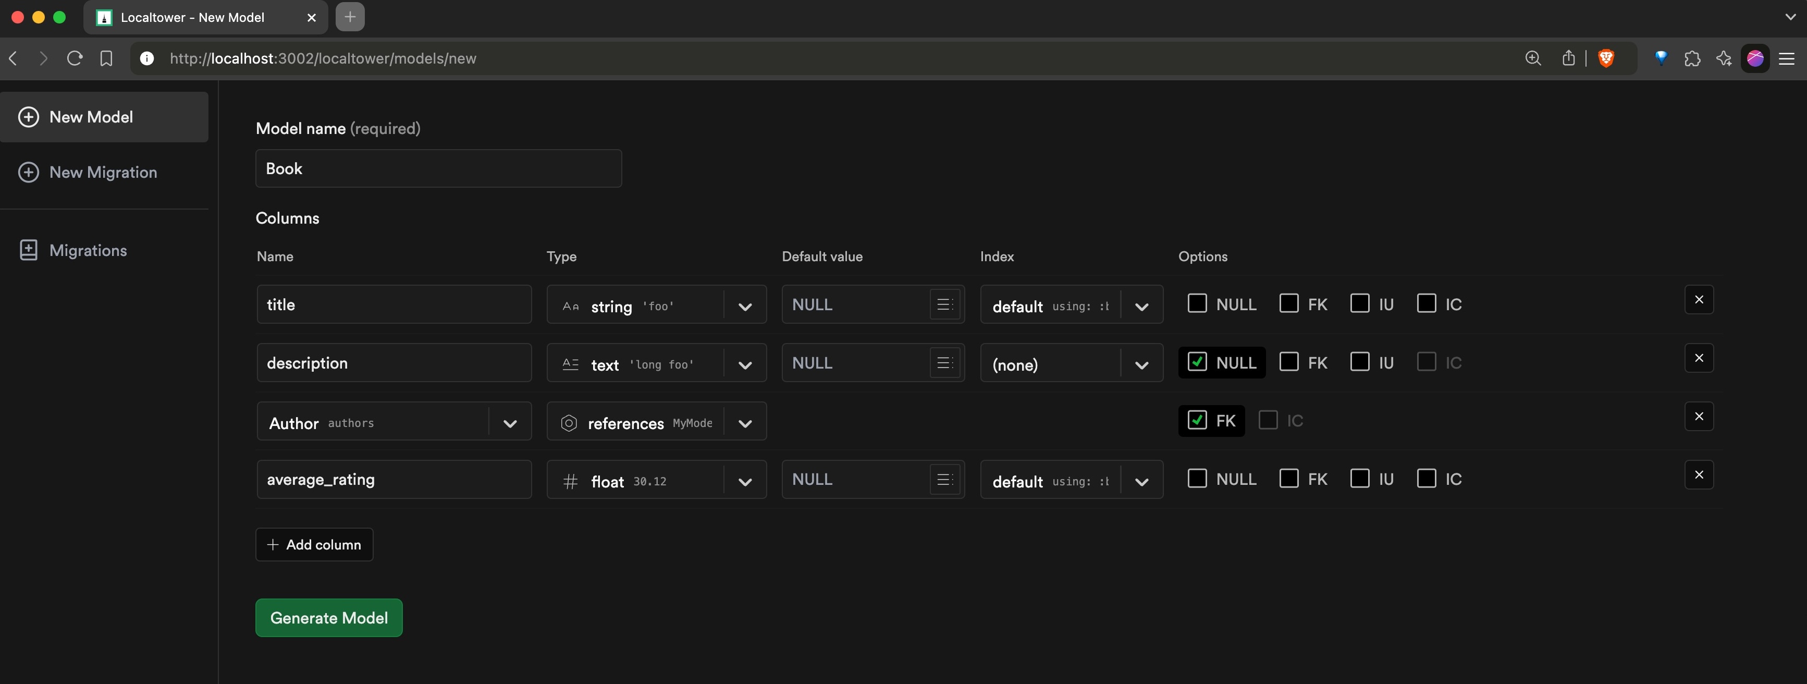The height and width of the screenshot is (684, 1807).
Task: Bookmark this page using the bookmark icon
Action: coord(106,58)
